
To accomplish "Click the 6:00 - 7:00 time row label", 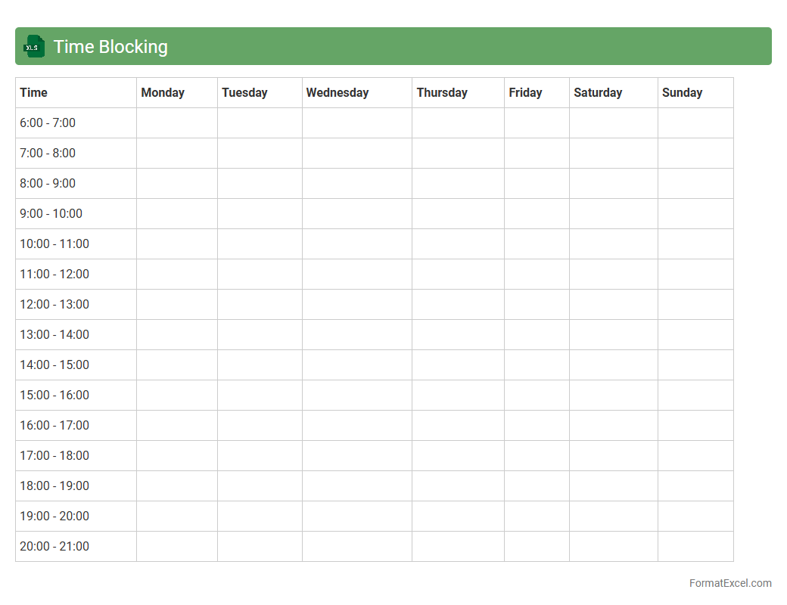I will (x=48, y=123).
